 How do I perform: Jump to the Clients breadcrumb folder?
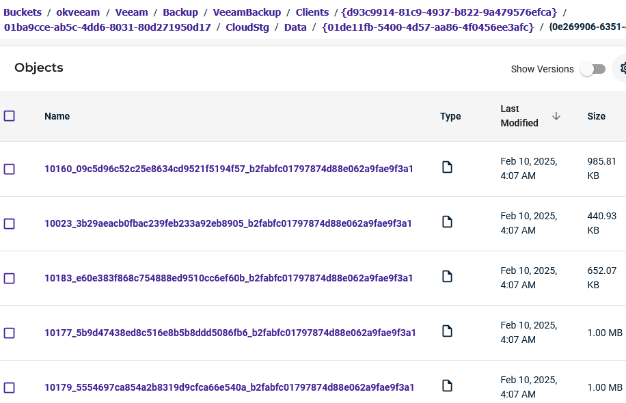point(312,12)
